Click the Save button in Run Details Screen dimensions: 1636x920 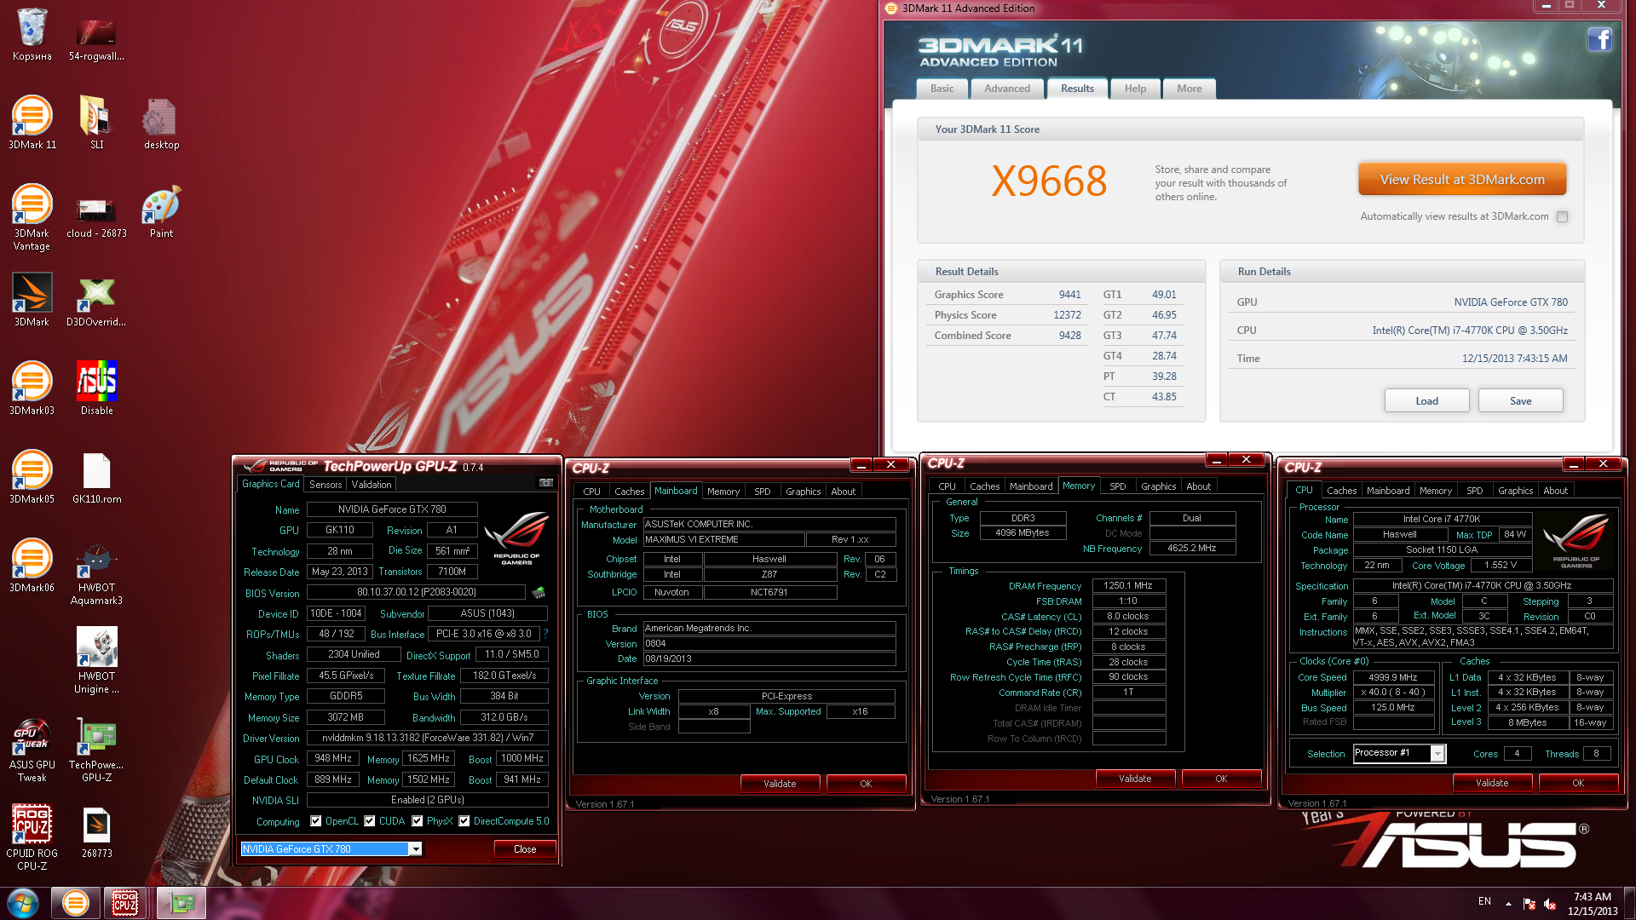pyautogui.click(x=1521, y=401)
